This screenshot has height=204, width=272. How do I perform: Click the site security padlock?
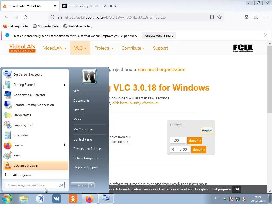tap(60, 17)
